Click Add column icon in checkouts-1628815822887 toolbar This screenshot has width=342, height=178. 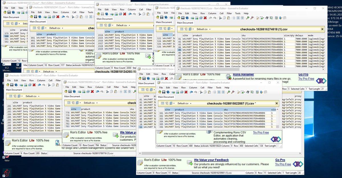point(178,92)
